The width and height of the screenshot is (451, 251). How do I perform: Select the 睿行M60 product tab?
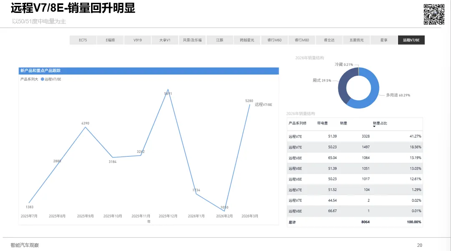[x=274, y=40]
